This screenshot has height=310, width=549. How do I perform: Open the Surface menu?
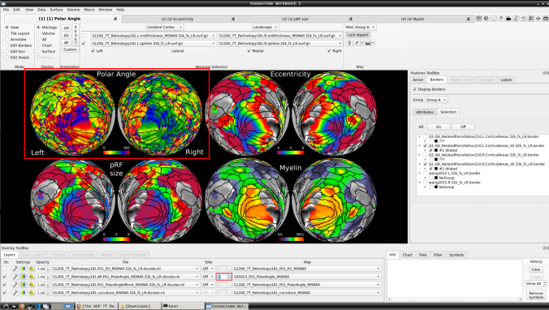56,10
